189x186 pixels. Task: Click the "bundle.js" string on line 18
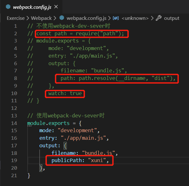click(99, 153)
